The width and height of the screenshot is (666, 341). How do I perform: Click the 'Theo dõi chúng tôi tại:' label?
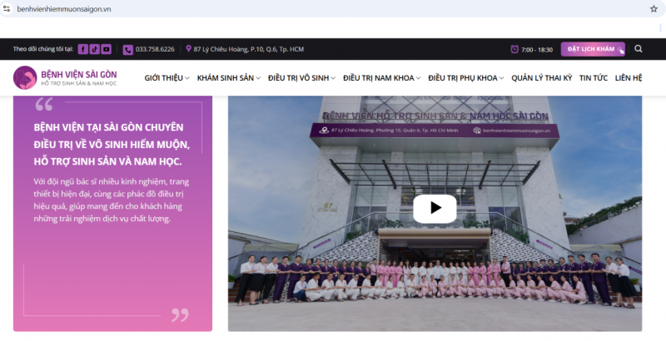coord(43,49)
